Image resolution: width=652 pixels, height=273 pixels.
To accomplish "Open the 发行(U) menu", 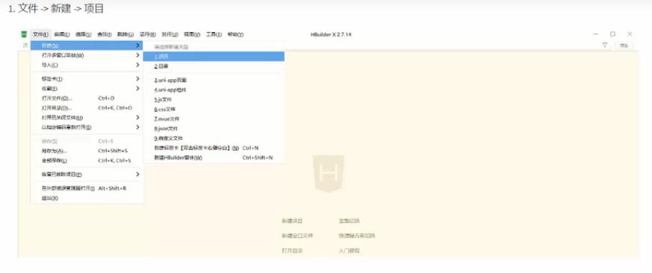I will (x=170, y=34).
